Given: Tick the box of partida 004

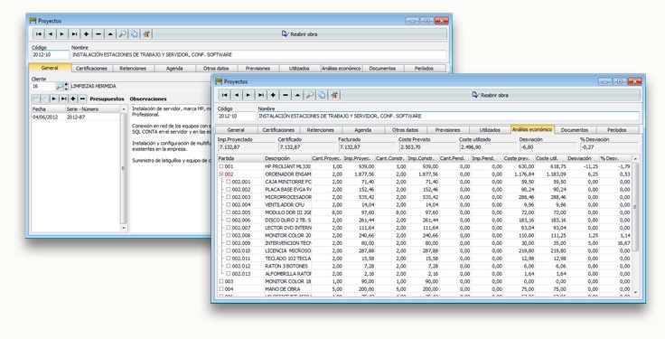Looking at the screenshot, I should tap(221, 289).
